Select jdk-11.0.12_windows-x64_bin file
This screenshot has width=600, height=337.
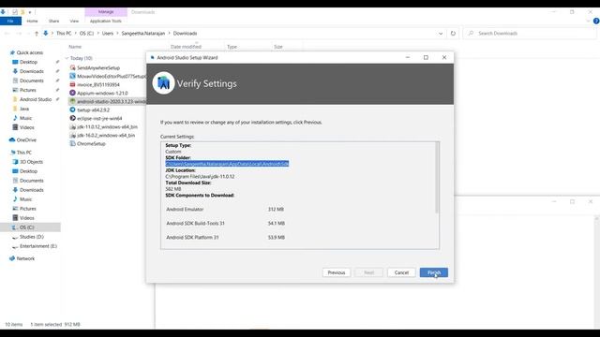[107, 126]
